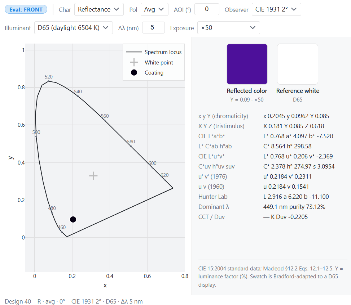The height and width of the screenshot is (305, 351).
Task: Click the 560 wavelength label on locus
Action: pyautogui.click(x=105, y=116)
